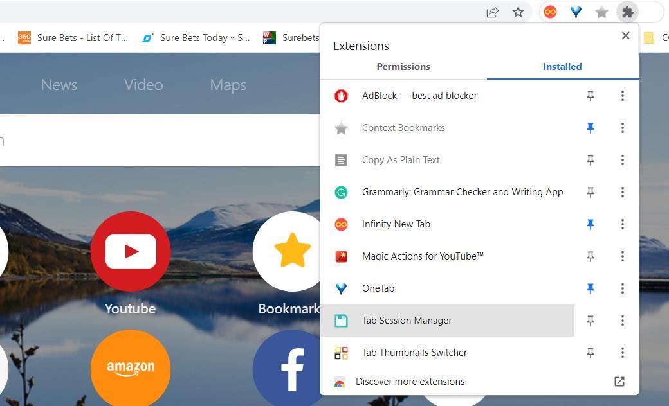Screen dimensions: 669x406
Task: Open Discover more extensions
Action: pos(410,381)
